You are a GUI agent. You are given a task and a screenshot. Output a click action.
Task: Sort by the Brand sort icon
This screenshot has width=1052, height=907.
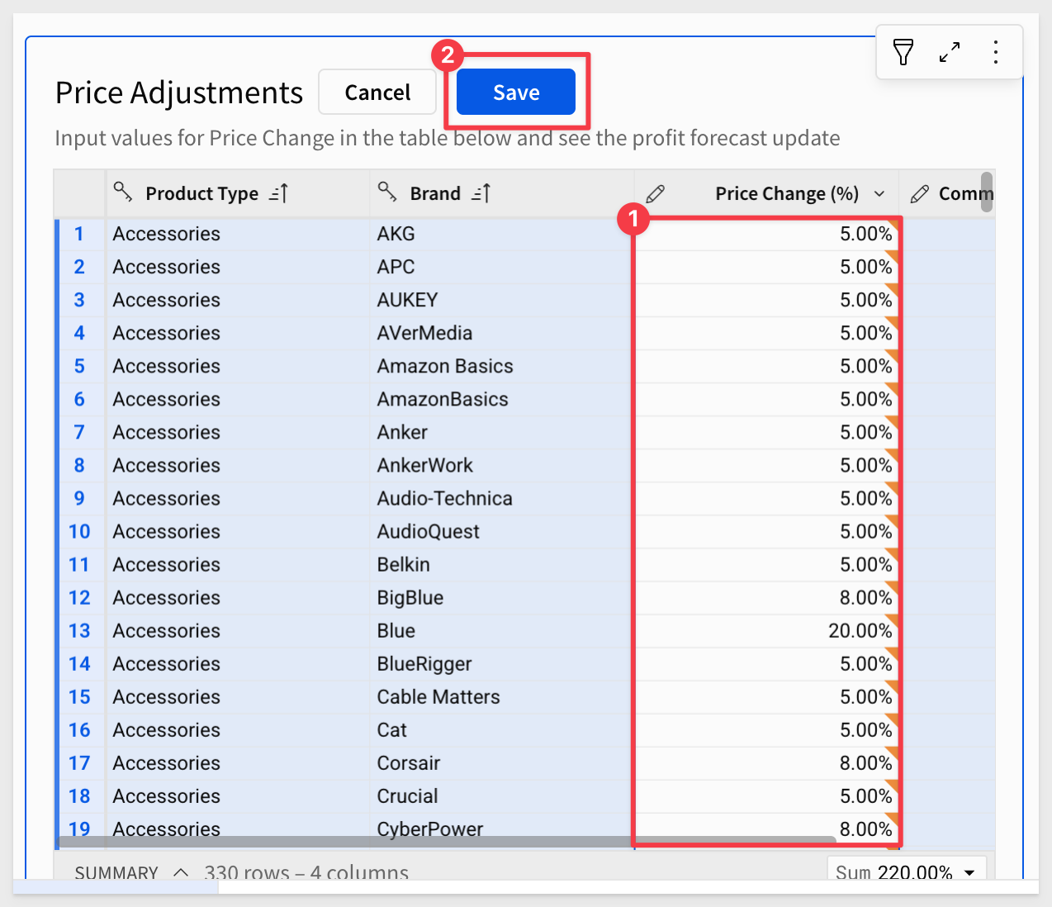[481, 193]
